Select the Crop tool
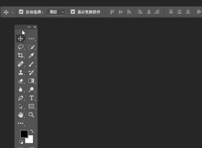Screen dimensions: 202x148 tap(21, 56)
